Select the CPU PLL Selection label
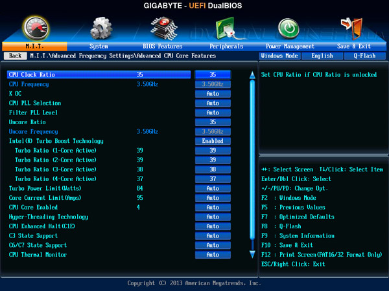The height and width of the screenshot is (291, 389). point(35,103)
